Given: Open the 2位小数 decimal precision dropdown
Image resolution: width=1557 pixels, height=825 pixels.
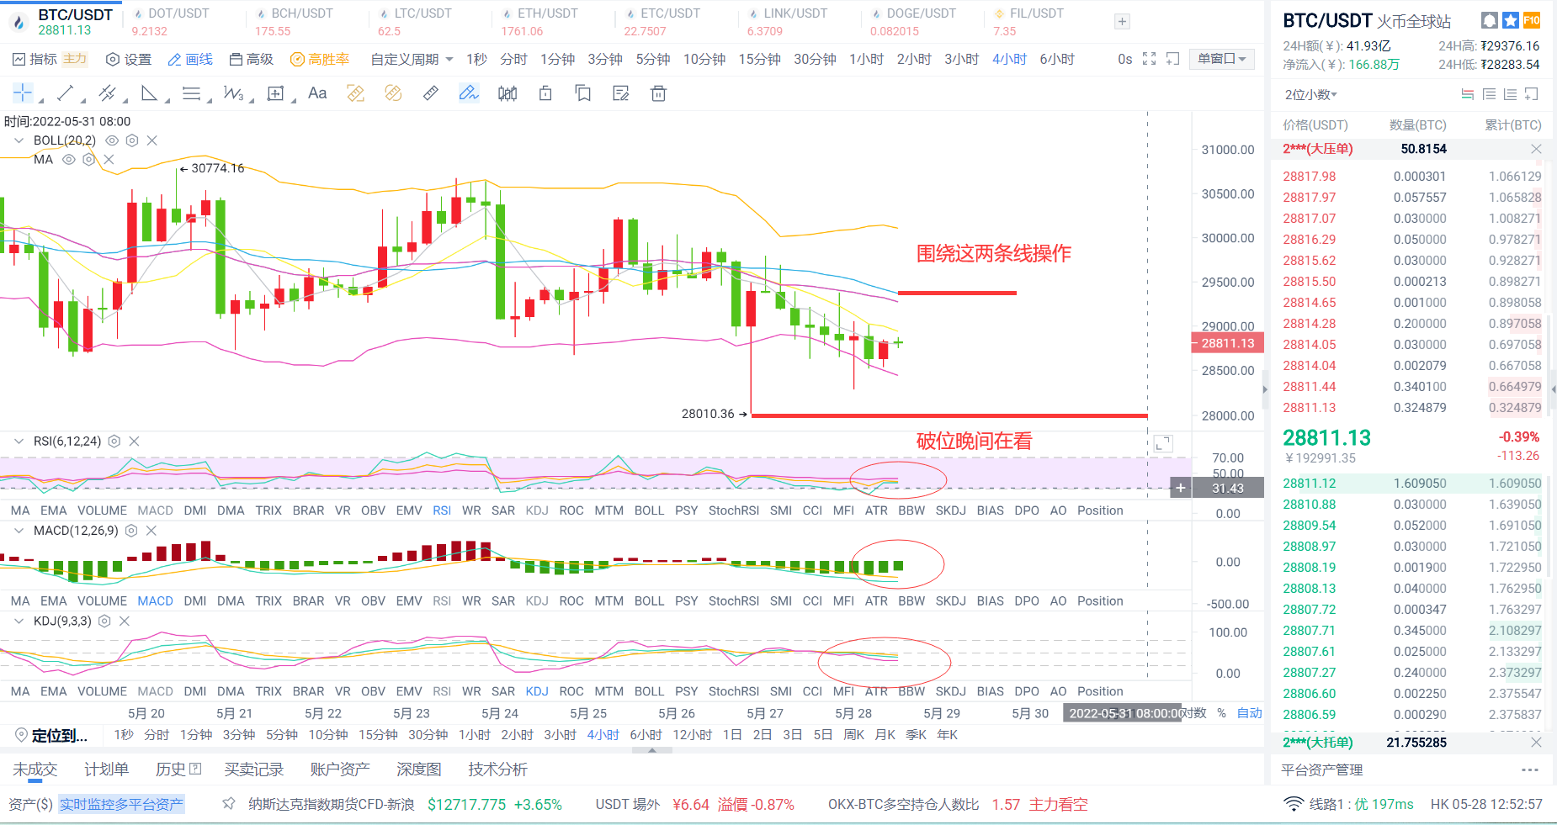Looking at the screenshot, I should [1311, 94].
